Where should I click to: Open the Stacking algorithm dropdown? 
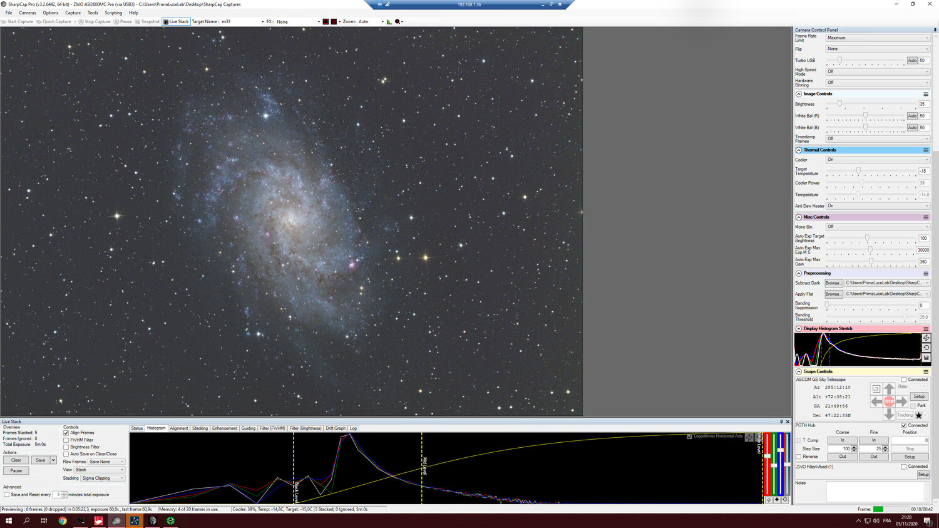103,479
